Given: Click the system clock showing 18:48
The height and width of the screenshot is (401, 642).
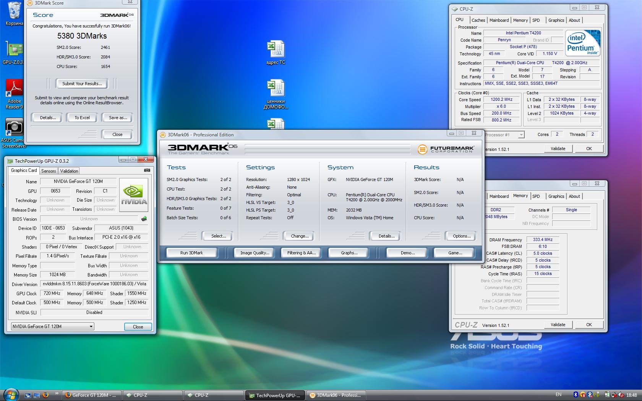Looking at the screenshot, I should tap(632, 395).
